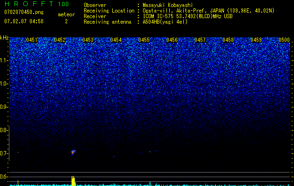Click the Observer field label
Screen dimensions: 294x186
click(x=95, y=5)
